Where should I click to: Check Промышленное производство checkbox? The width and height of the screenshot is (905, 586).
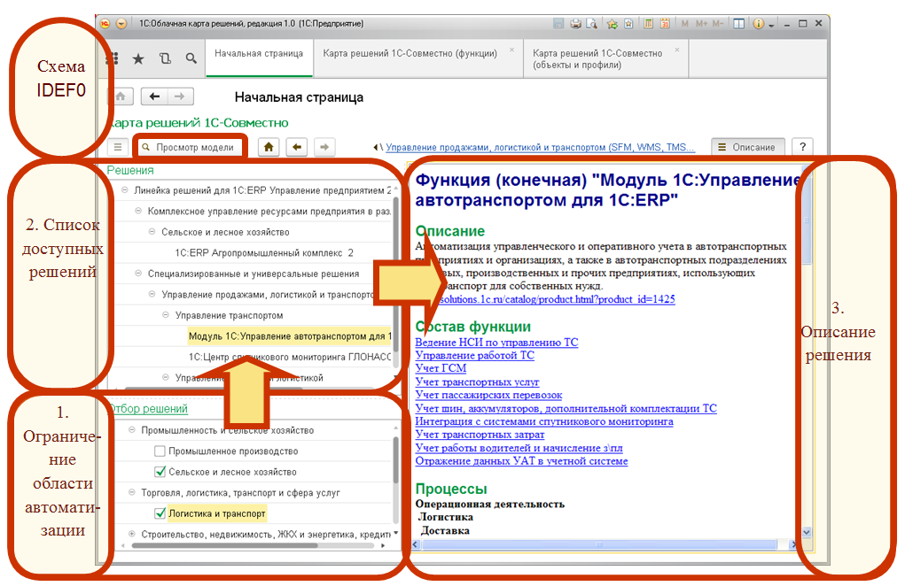(x=160, y=451)
